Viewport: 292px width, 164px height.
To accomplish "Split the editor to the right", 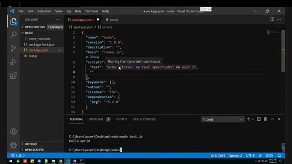I will [x=272, y=19].
